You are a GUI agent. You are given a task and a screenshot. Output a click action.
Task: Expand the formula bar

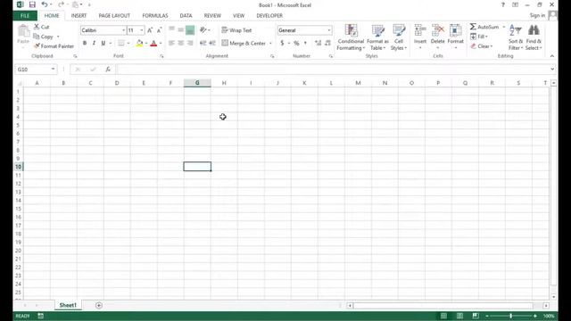tap(552, 70)
